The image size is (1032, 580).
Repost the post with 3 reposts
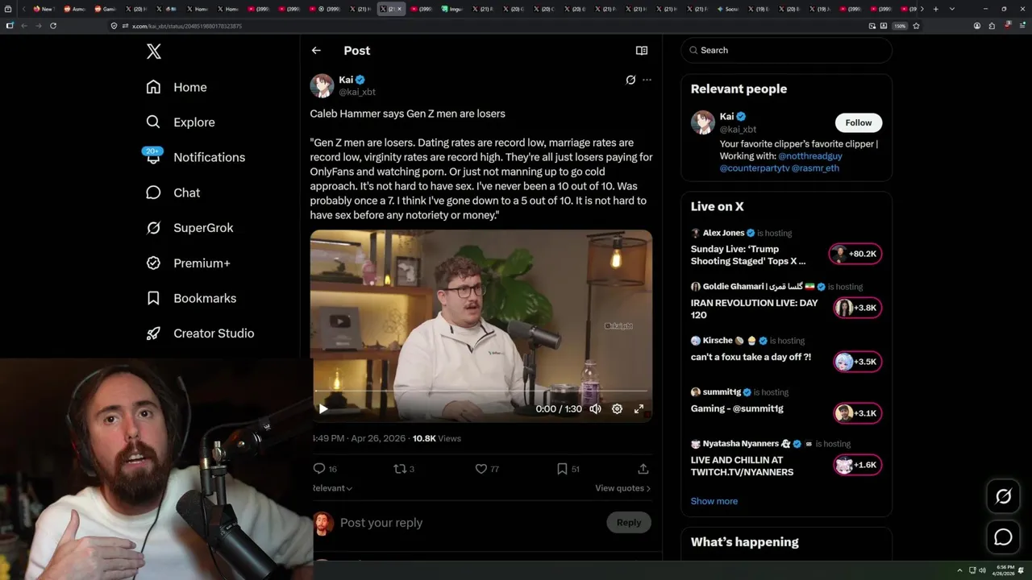(x=403, y=469)
